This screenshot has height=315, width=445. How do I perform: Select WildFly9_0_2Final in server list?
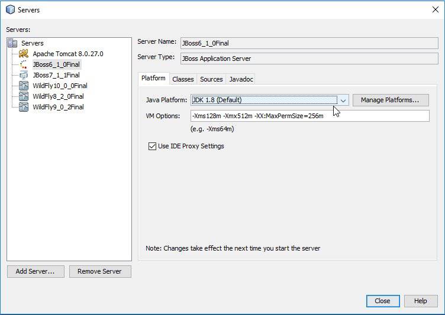coord(58,107)
